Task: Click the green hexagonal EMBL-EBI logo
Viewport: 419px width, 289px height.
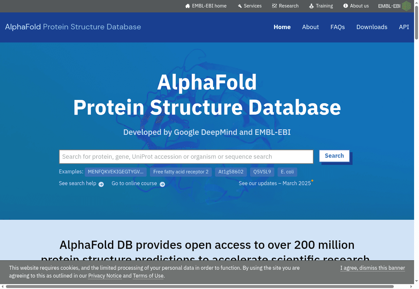Action: tap(407, 6)
